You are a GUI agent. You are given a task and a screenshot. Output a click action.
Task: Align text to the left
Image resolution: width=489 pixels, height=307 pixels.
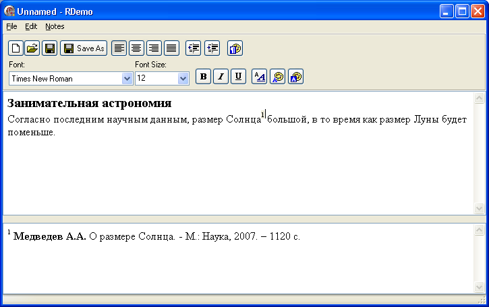119,48
